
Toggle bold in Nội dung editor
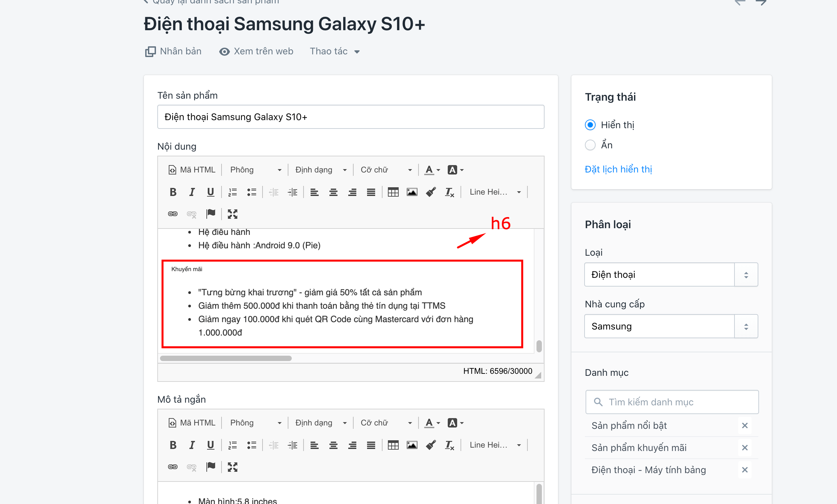click(173, 192)
